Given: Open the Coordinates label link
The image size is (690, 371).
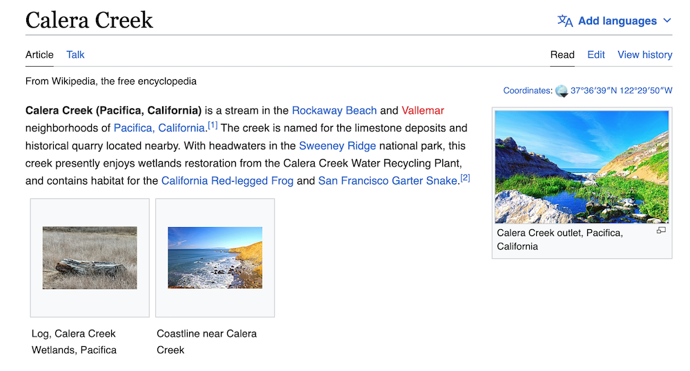Looking at the screenshot, I should pos(526,90).
